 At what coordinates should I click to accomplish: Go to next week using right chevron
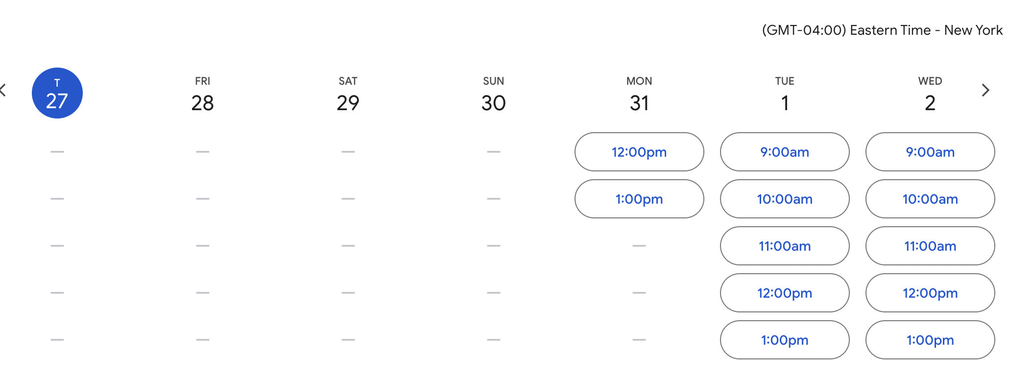tap(985, 90)
